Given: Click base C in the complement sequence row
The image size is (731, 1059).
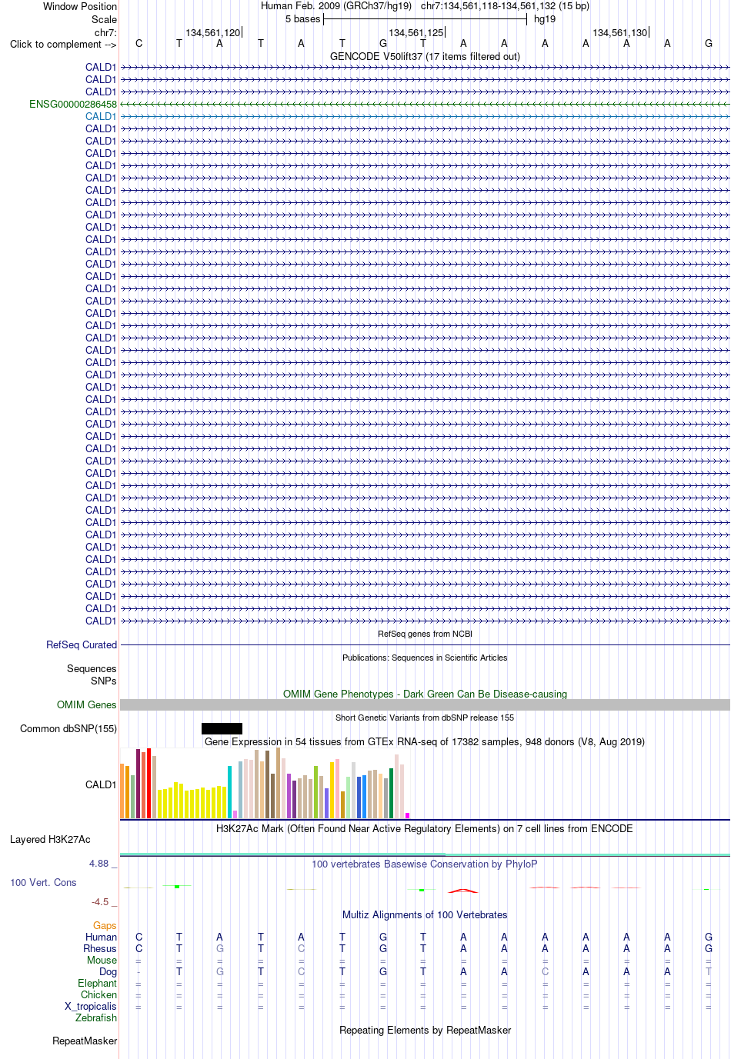Looking at the screenshot, I should (139, 44).
